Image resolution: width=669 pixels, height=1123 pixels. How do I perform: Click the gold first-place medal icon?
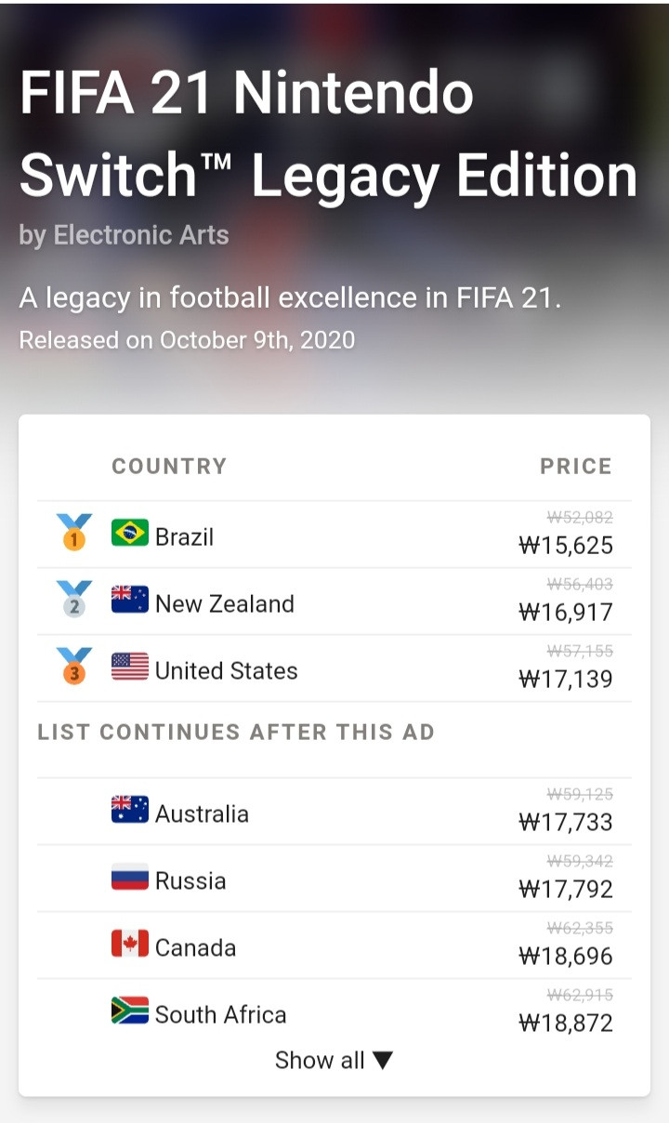[73, 533]
